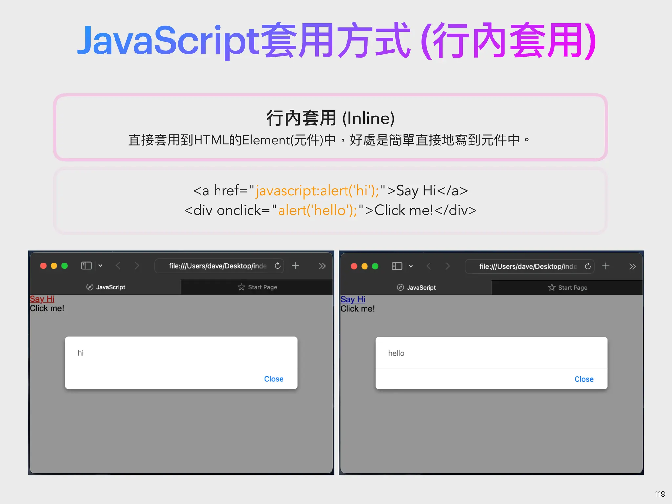Screen dimensions: 672x504
Task: Show more toolbar items in right window
Action: [x=632, y=266]
